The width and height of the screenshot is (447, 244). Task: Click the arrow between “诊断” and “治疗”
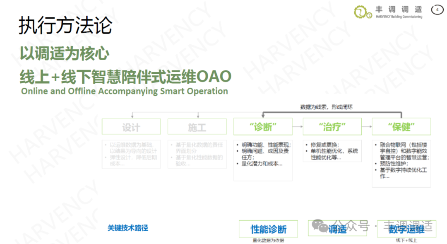(298, 126)
